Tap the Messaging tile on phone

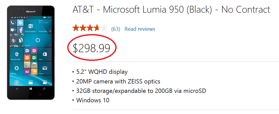coord(13,30)
